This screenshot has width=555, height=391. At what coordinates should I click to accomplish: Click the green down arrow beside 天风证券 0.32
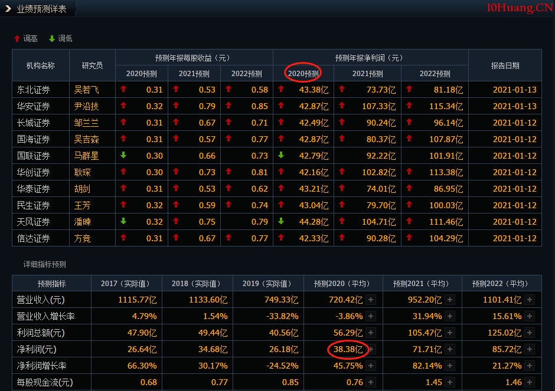(x=123, y=221)
